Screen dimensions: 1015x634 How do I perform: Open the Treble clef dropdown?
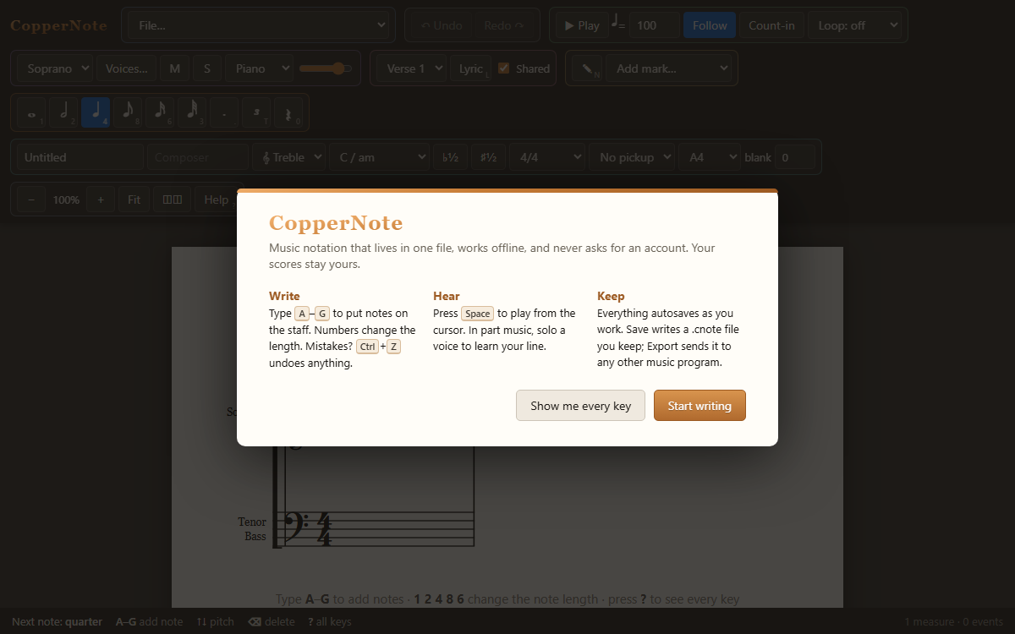point(289,157)
